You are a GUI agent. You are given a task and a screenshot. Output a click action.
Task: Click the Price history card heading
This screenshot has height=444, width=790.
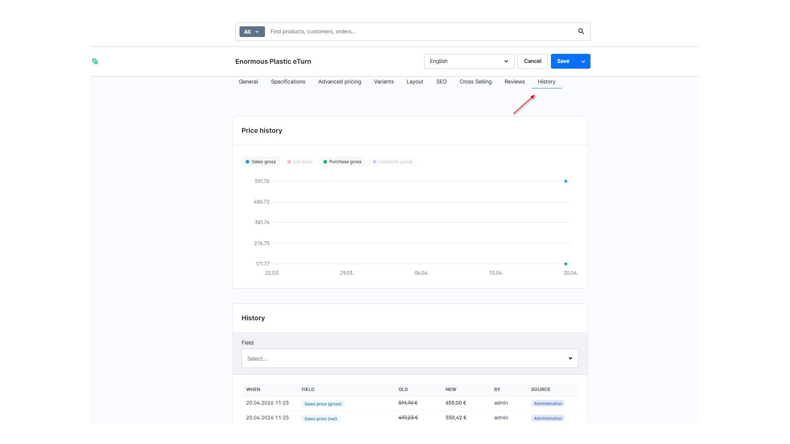(262, 130)
